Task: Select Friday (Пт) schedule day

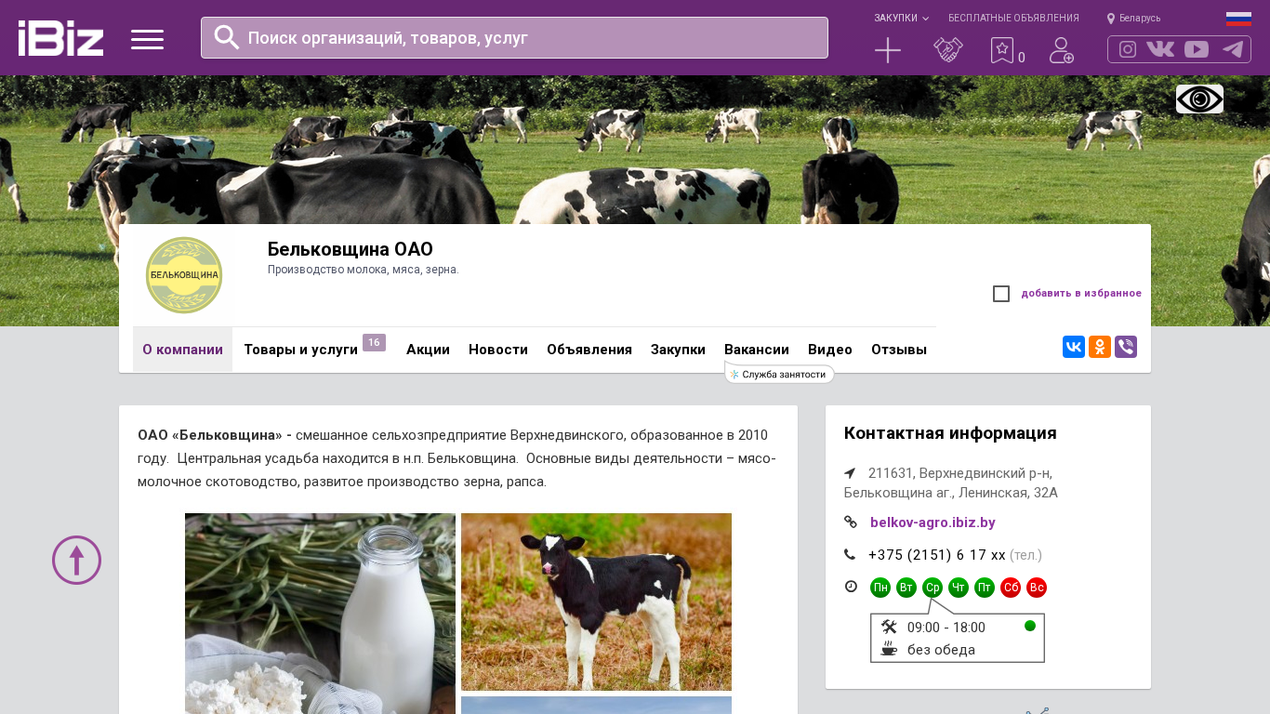Action: 985,588
